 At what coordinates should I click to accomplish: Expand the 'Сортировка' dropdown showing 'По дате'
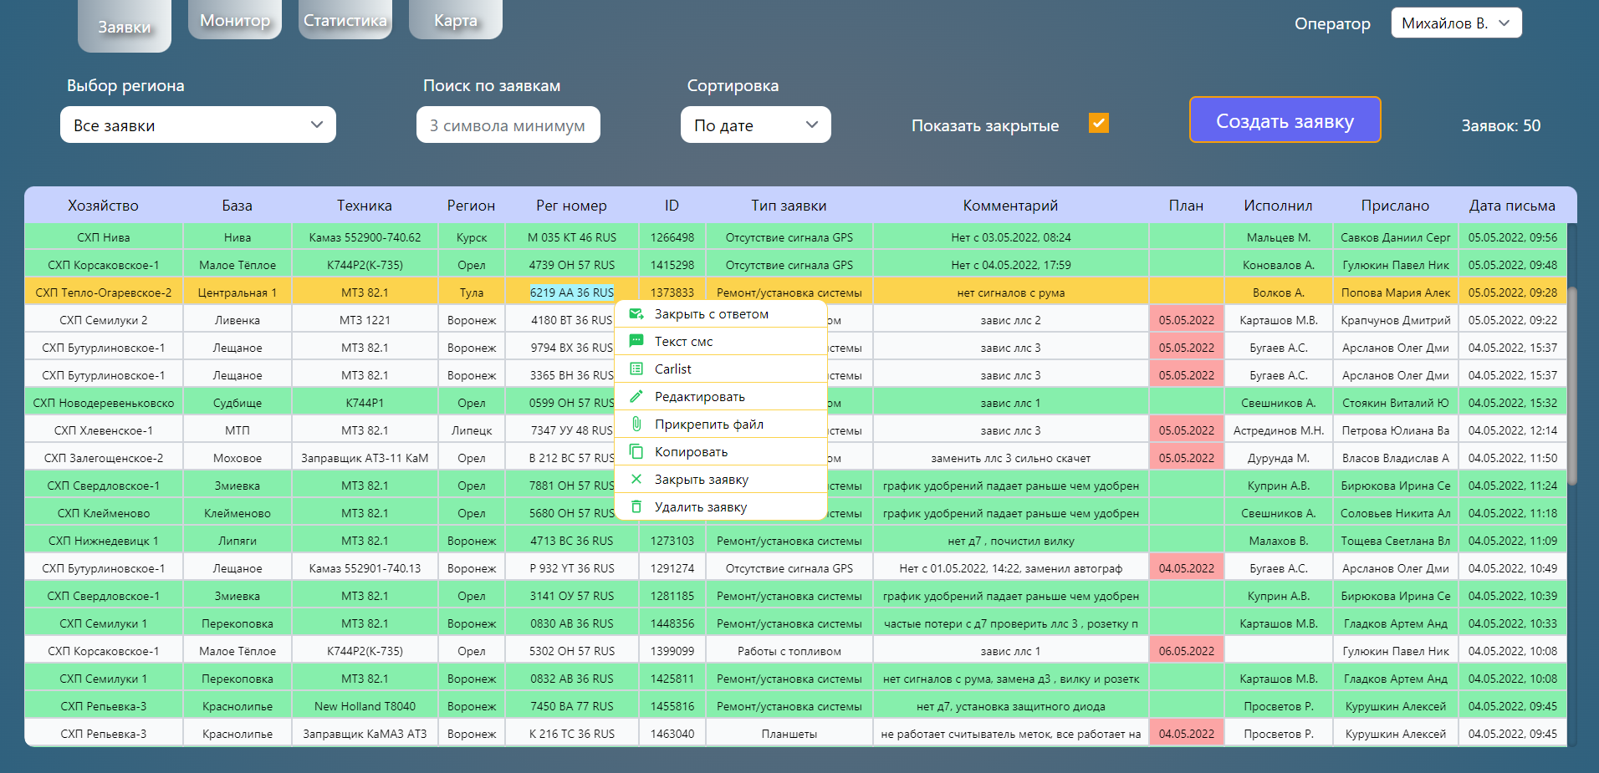[755, 124]
